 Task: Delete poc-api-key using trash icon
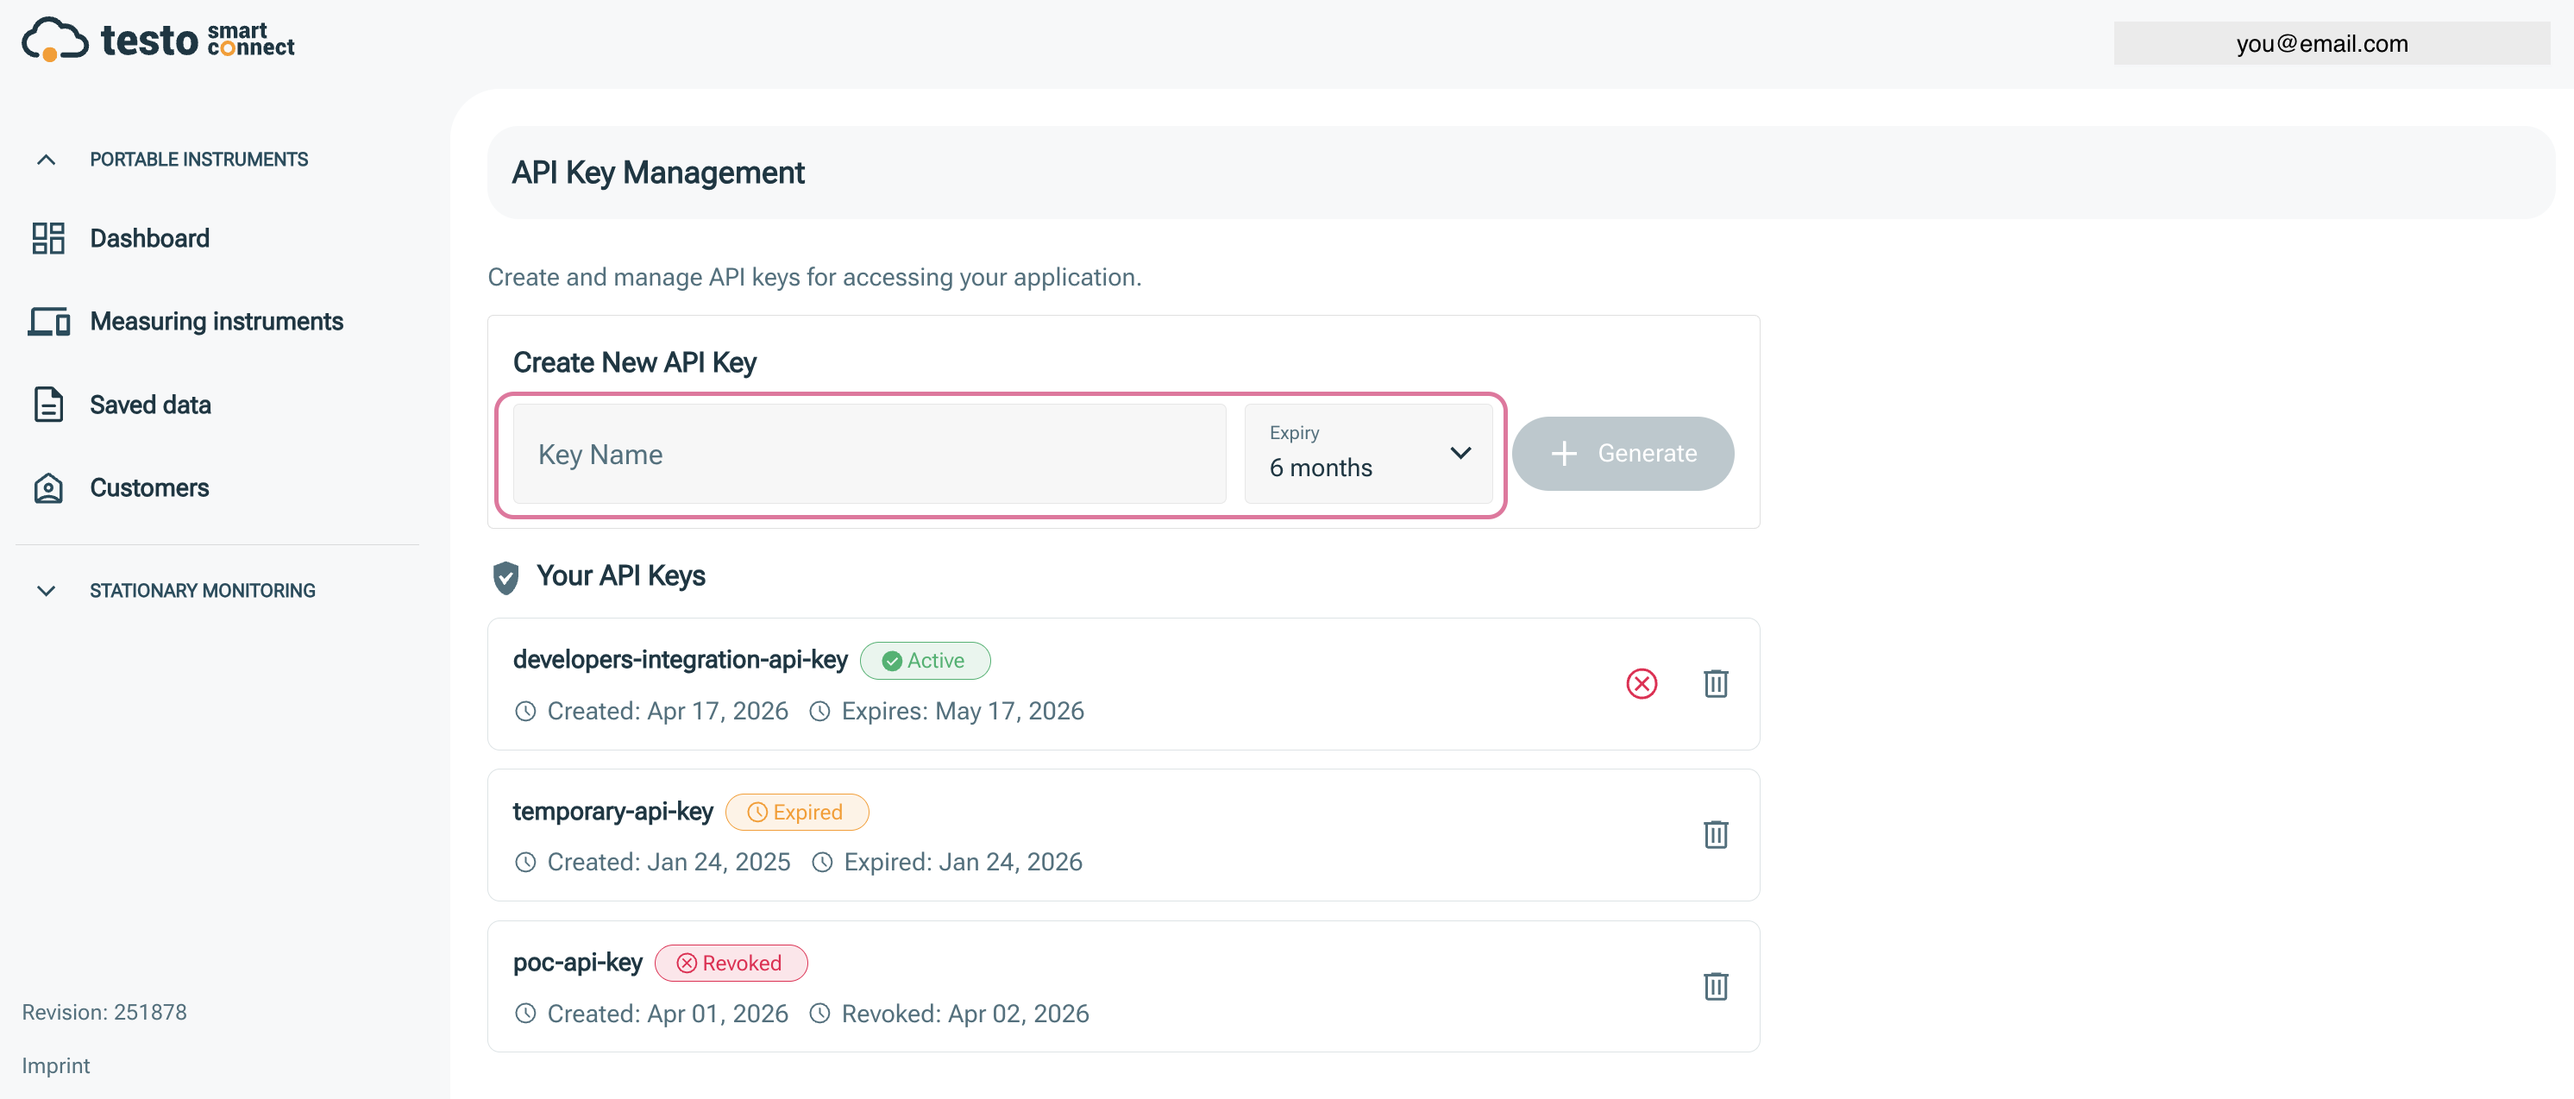(1716, 986)
